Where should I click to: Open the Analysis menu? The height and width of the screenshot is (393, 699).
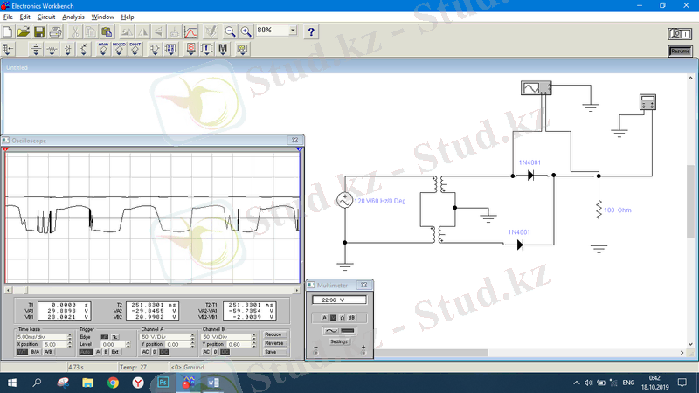point(73,17)
